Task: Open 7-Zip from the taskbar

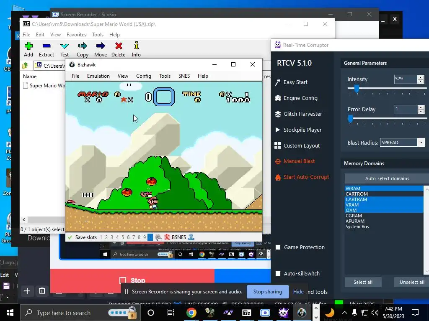Action: point(246,313)
